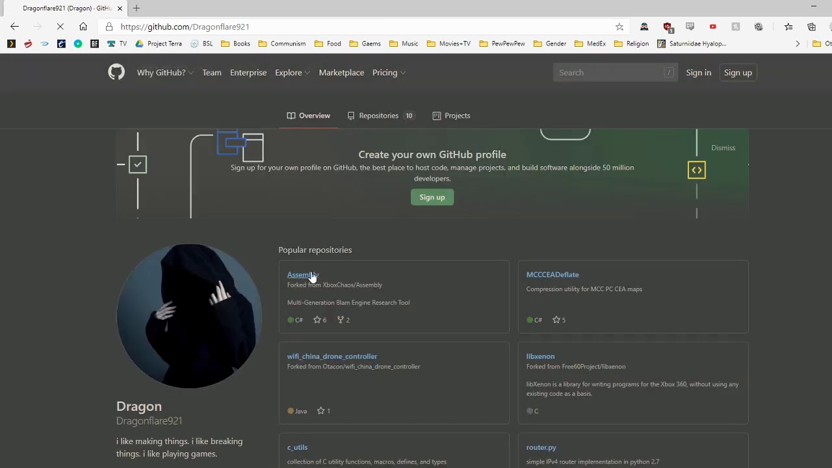Viewport: 832px width, 468px height.
Task: Open the Religion bookmark folder
Action: [x=632, y=44]
